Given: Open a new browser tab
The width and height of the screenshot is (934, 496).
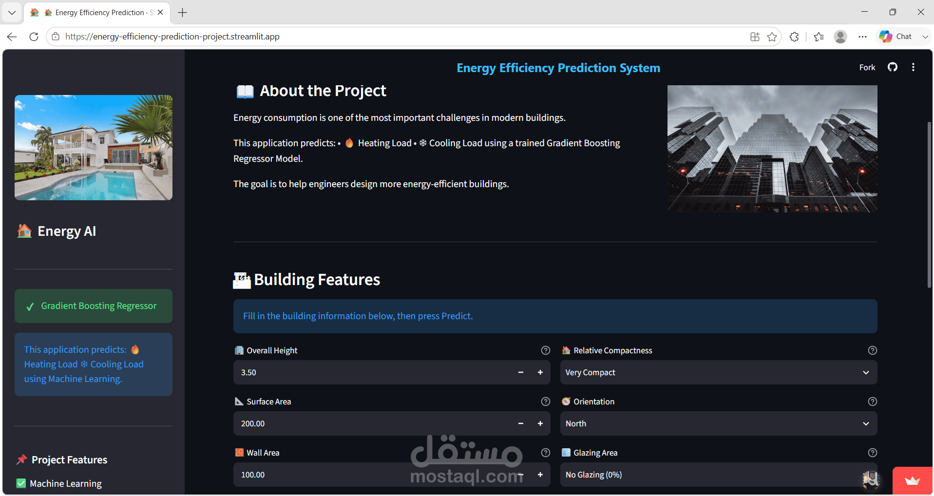Looking at the screenshot, I should [183, 13].
